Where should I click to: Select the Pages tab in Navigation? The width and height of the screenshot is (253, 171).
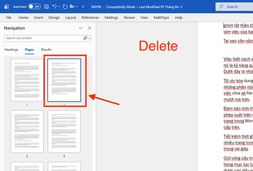(29, 50)
